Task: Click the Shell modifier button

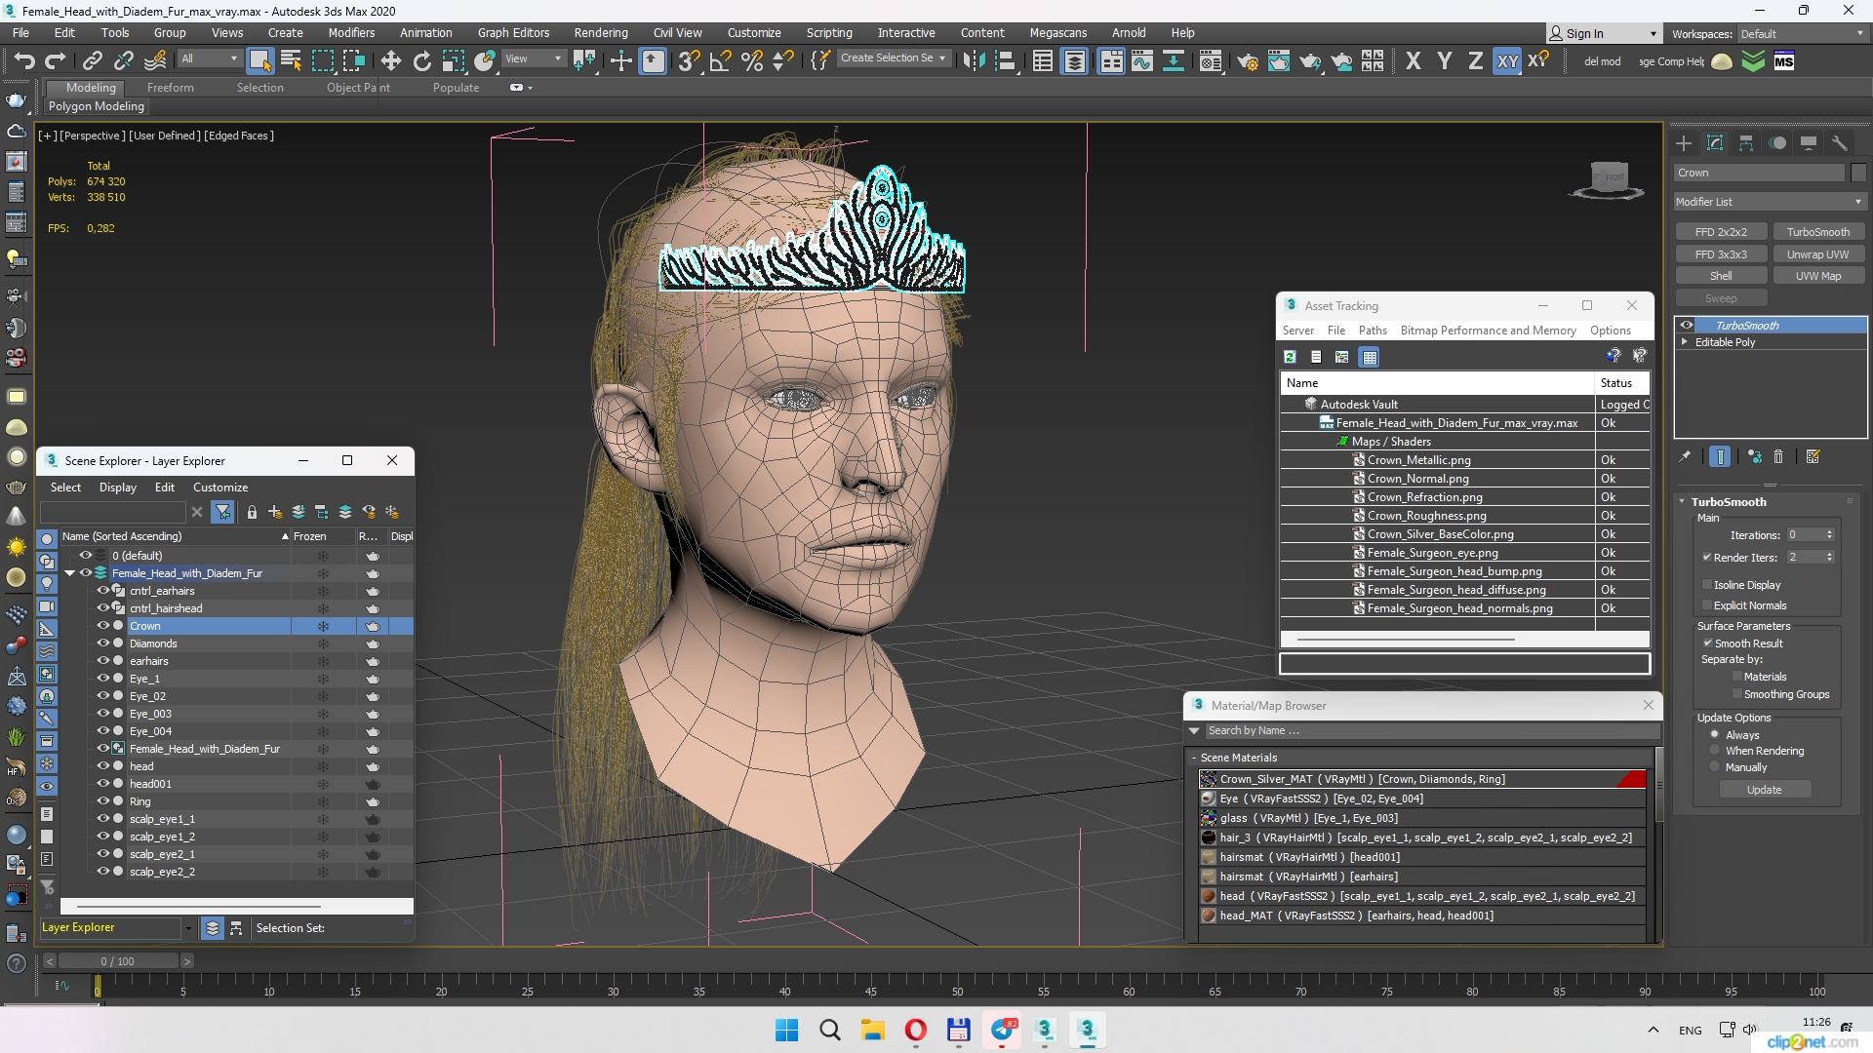Action: coord(1721,276)
